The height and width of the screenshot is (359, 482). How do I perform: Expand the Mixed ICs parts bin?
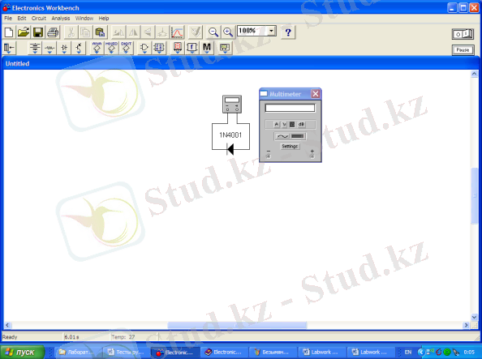click(112, 48)
